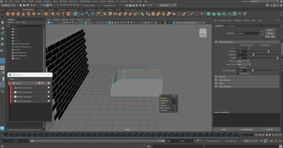Click the search magnifier icon in left toolbox
The height and width of the screenshot is (148, 283).
[x=2, y=91]
